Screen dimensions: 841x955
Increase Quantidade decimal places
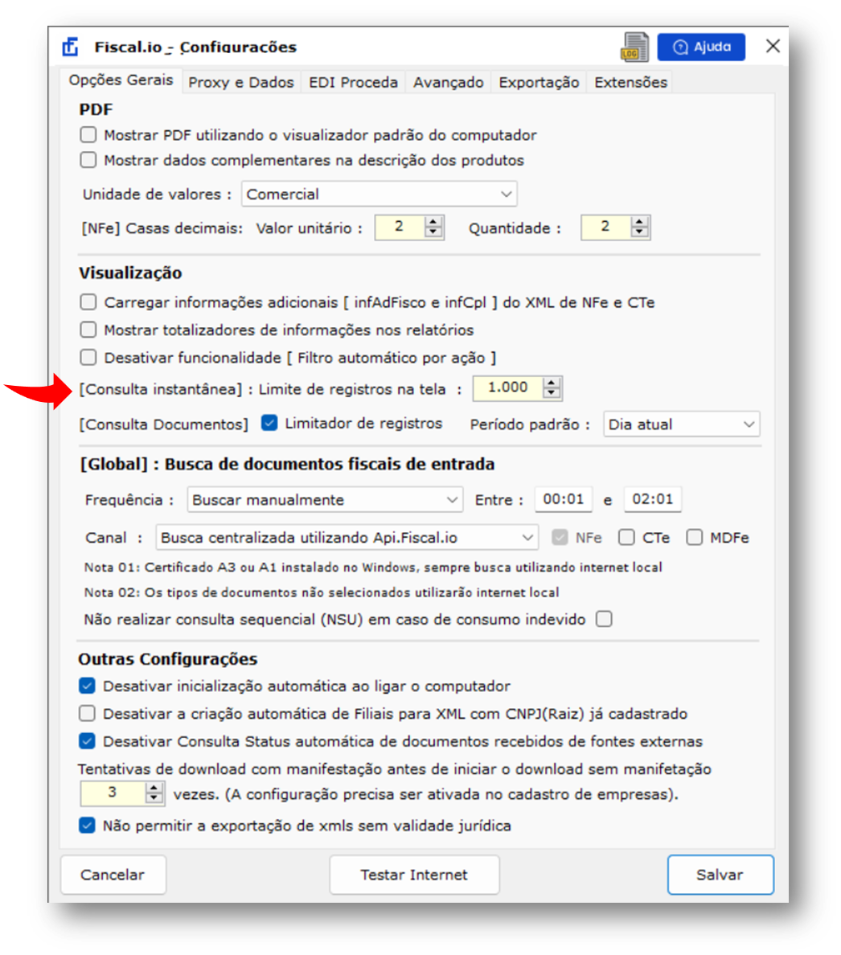point(639,222)
